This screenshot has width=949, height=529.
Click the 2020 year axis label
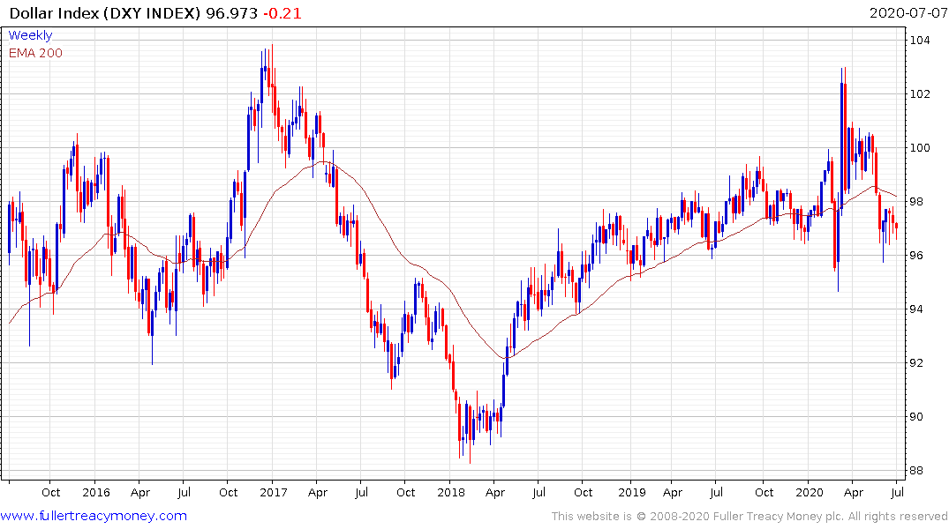click(x=810, y=492)
